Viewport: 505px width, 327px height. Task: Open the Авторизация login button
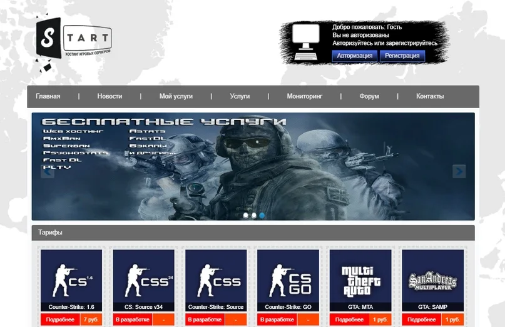click(355, 56)
